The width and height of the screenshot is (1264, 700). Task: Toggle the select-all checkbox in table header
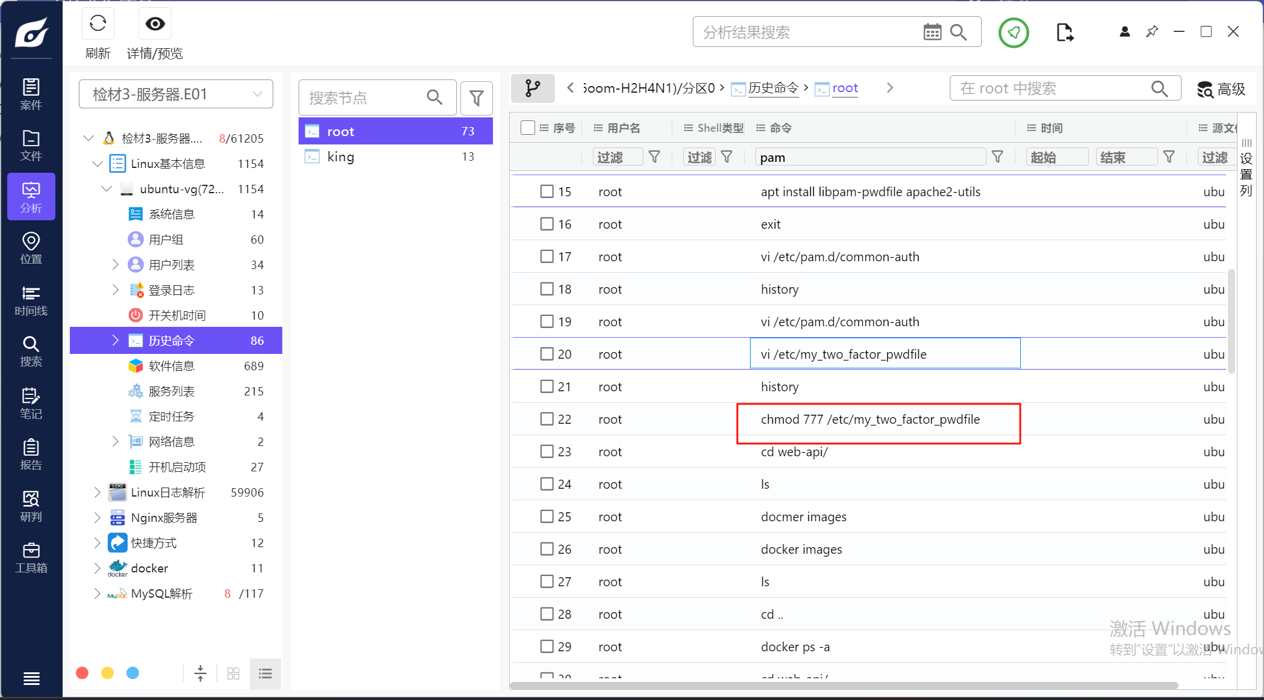coord(528,128)
